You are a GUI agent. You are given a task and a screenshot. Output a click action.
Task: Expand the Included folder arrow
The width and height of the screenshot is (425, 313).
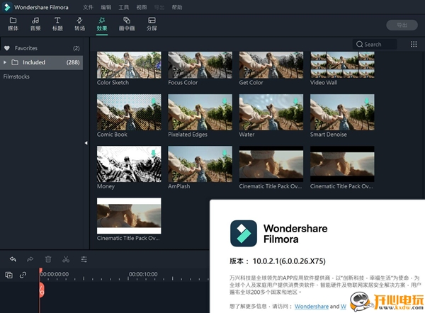tap(5, 62)
